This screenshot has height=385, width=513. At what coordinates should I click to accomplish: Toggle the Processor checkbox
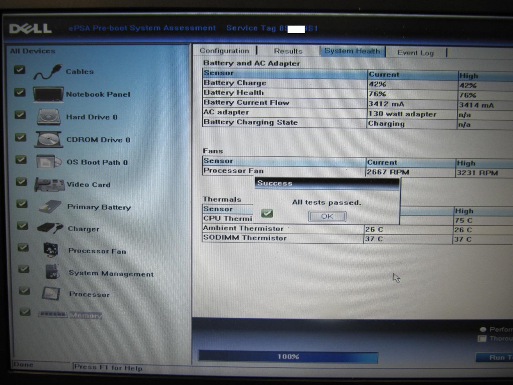24,291
